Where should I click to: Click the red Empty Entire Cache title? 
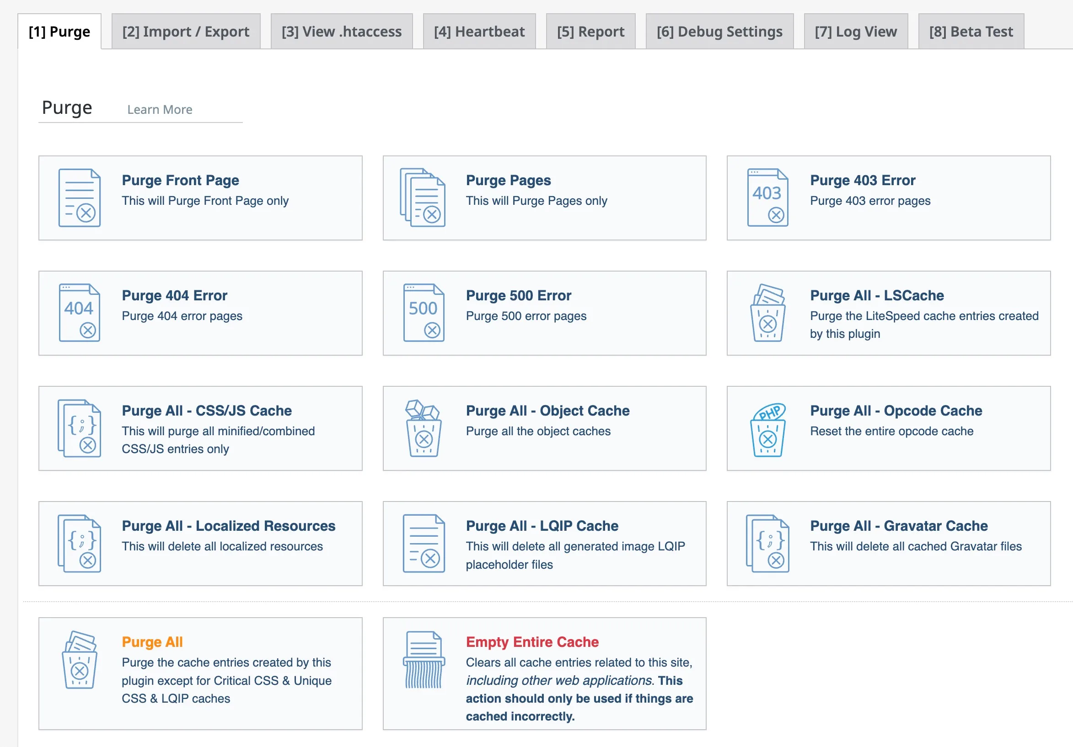coord(532,641)
